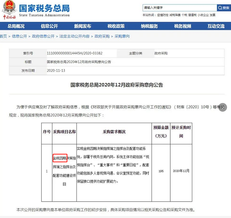Click the 本次公开的采购意向 closing note paragraph

(106, 210)
